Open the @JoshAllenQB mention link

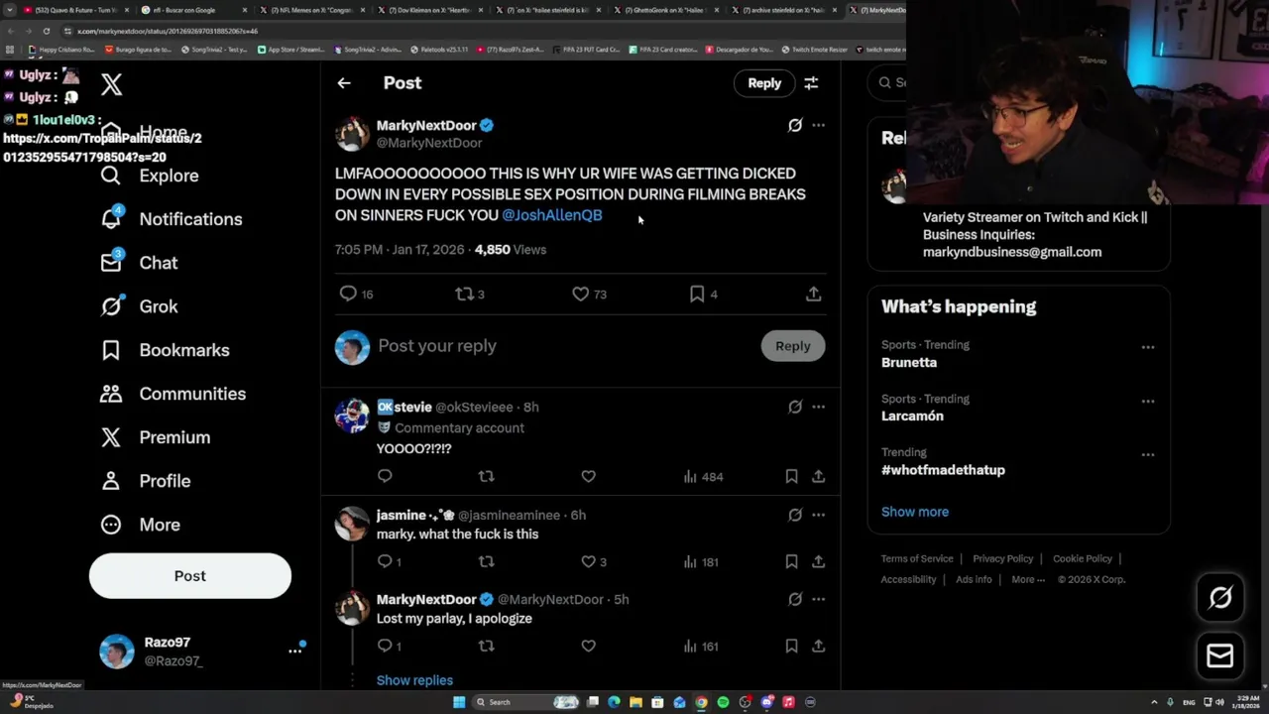(552, 215)
